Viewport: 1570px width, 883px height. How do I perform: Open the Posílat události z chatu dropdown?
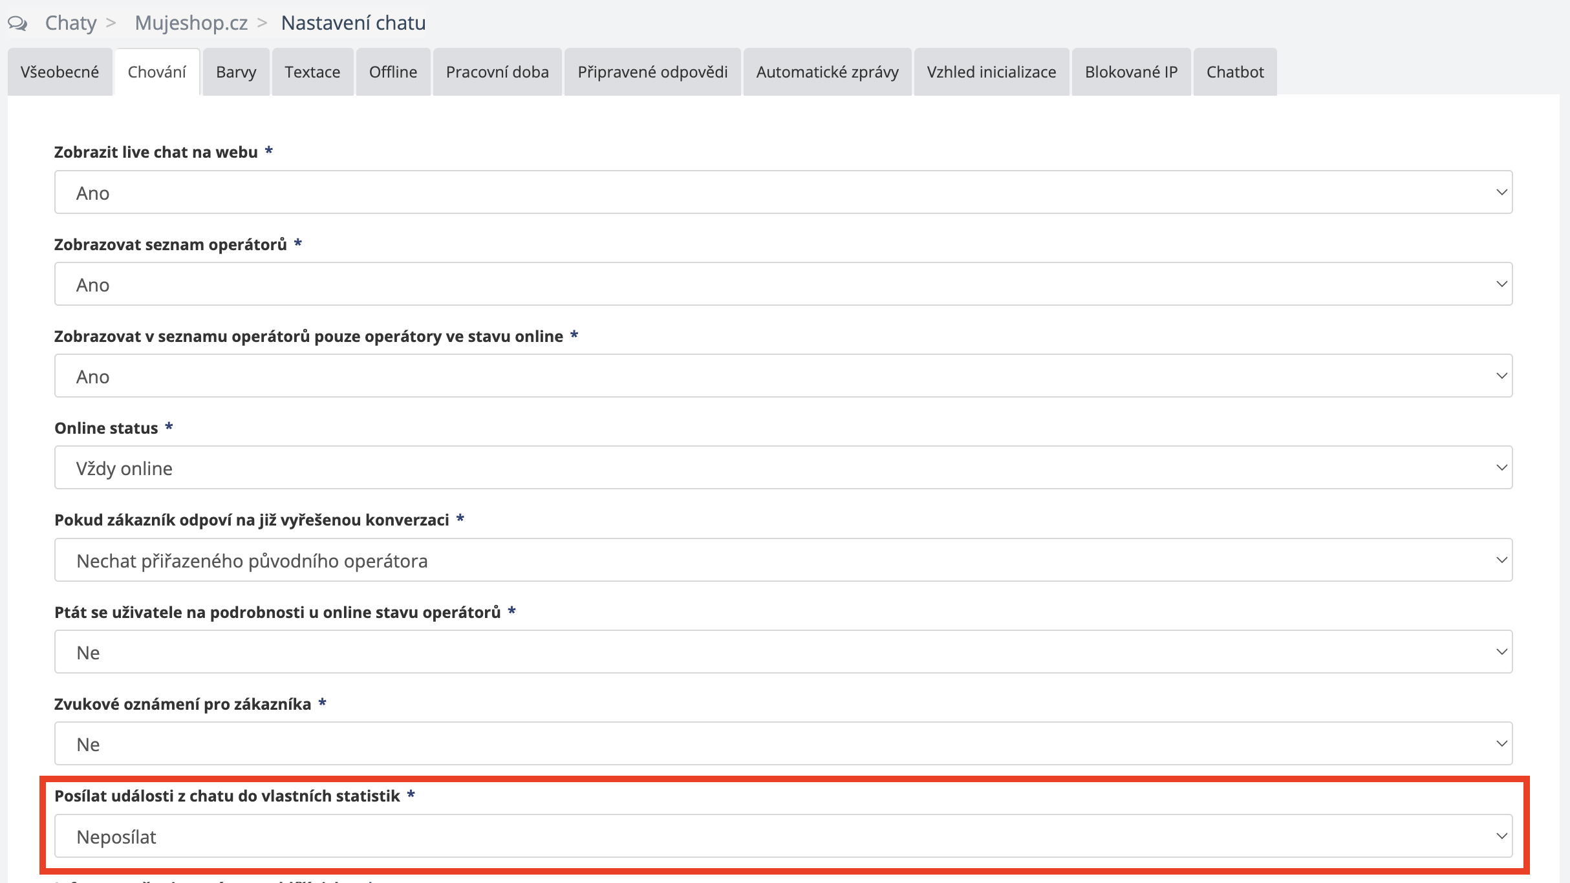[783, 836]
